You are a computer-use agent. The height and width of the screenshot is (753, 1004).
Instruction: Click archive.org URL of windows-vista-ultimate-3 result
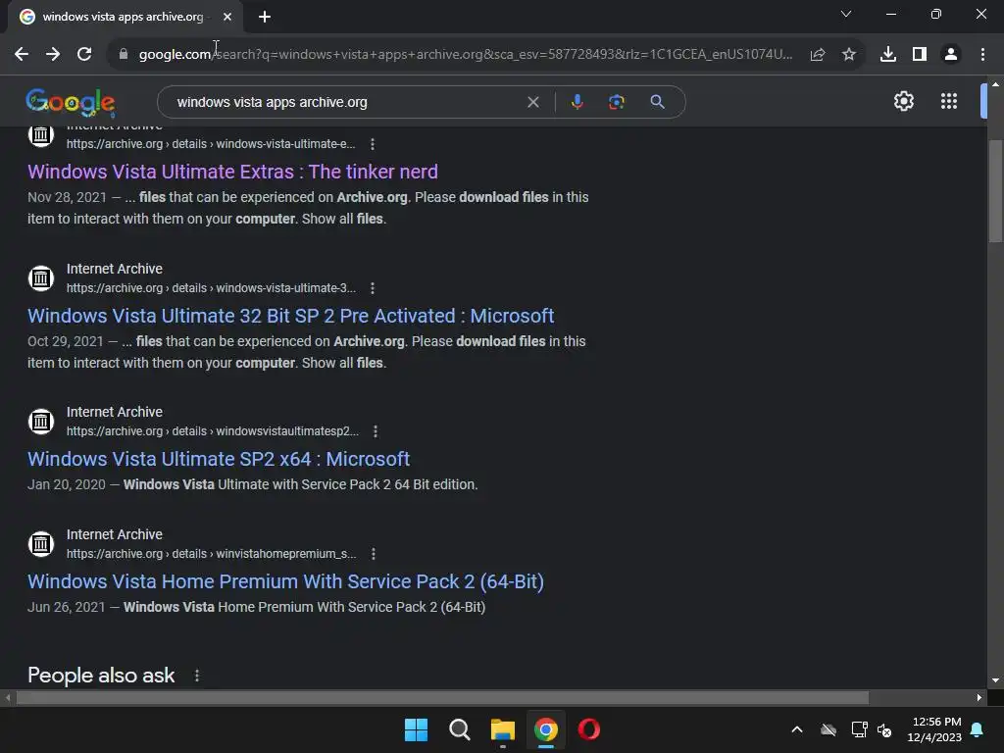pyautogui.click(x=211, y=288)
